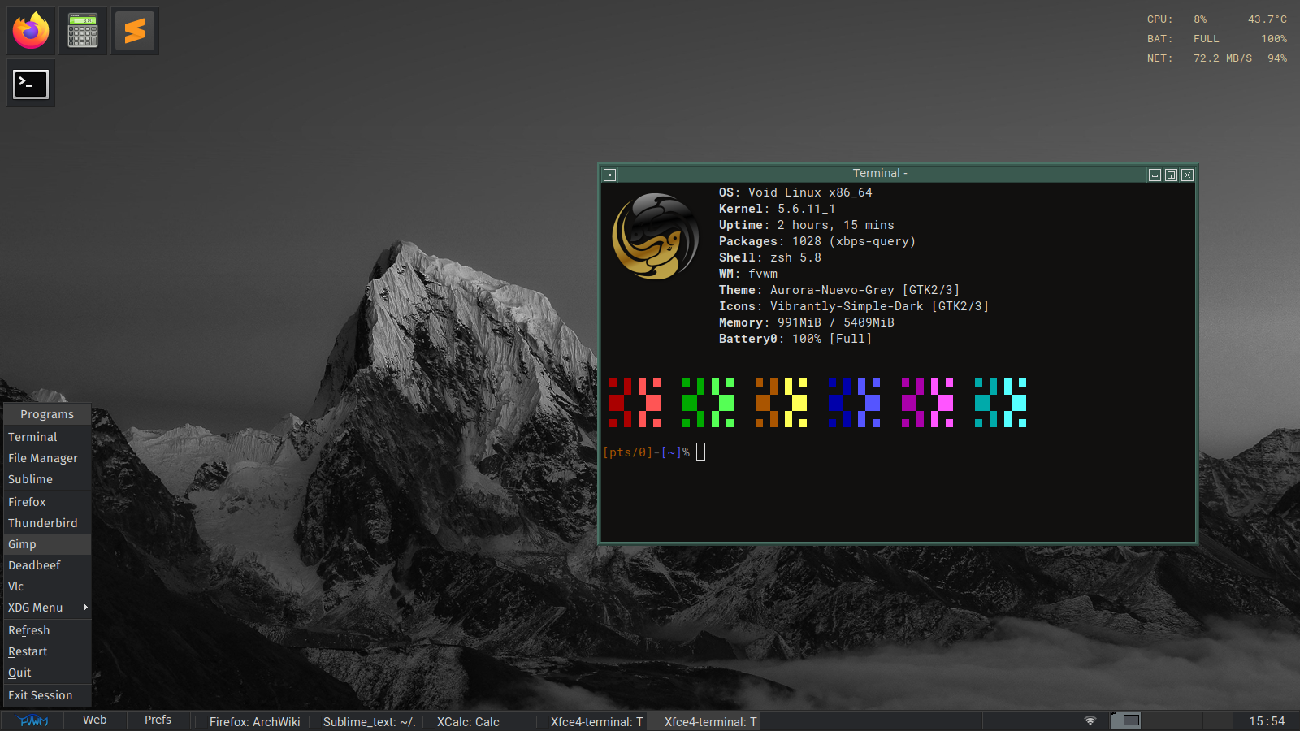
Task: Launch Vlc from Programs menu
Action: coord(47,586)
